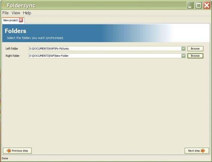Browse for the Left folder
Image resolution: width=212 pixels, height=162 pixels.
click(x=195, y=49)
